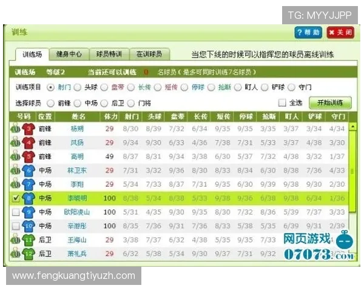Select the 头球 training item radio
This screenshot has height=291, width=364.
(x=77, y=87)
